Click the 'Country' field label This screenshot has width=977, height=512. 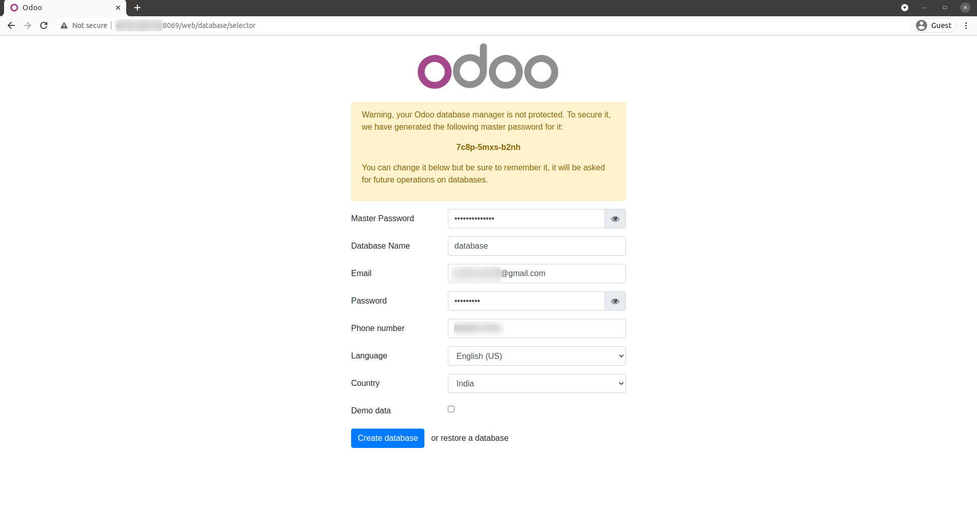coord(365,383)
